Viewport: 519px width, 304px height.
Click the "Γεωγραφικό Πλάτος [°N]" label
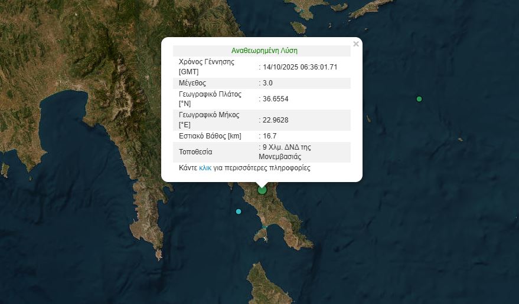tap(210, 98)
